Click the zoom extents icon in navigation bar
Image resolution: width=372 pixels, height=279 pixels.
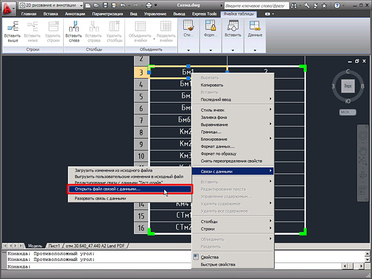(x=363, y=162)
